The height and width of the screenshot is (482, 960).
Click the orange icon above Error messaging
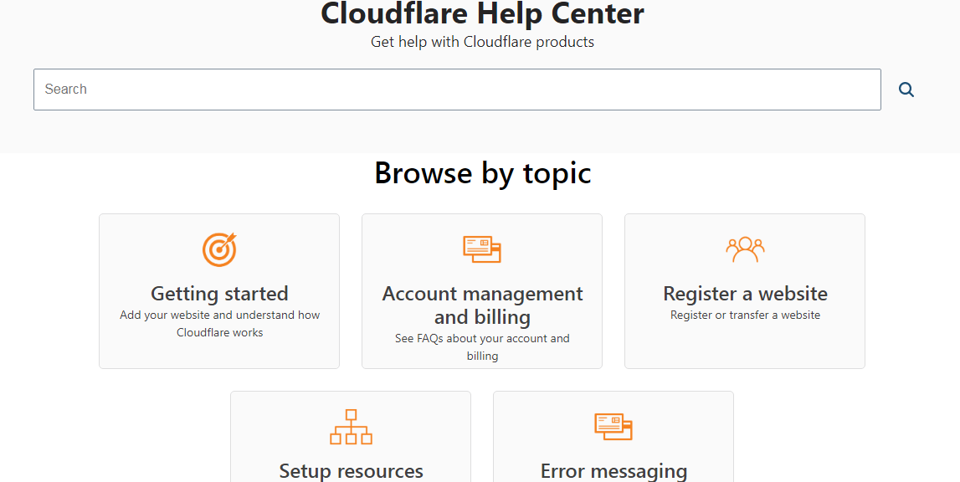pyautogui.click(x=613, y=426)
